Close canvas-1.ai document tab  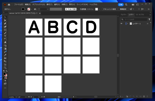(40, 13)
